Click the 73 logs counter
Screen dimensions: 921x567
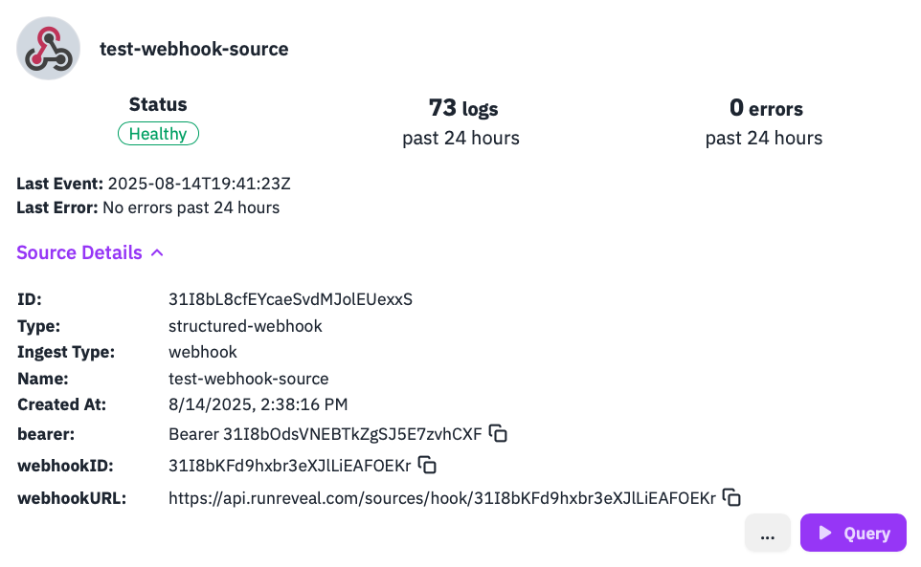[460, 108]
